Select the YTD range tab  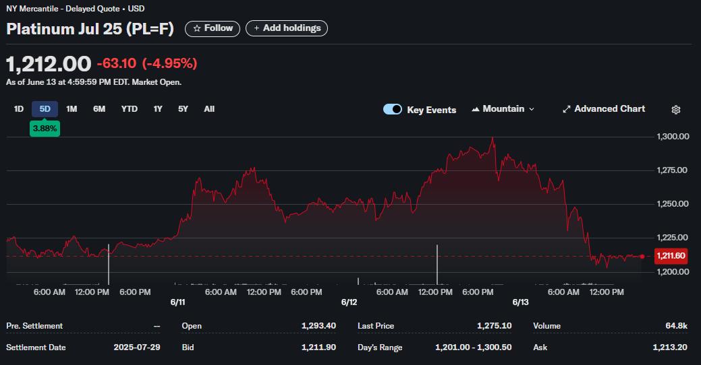pyautogui.click(x=129, y=109)
